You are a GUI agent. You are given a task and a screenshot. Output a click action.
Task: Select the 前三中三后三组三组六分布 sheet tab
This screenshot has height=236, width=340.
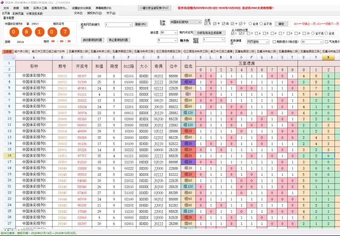(48, 51)
